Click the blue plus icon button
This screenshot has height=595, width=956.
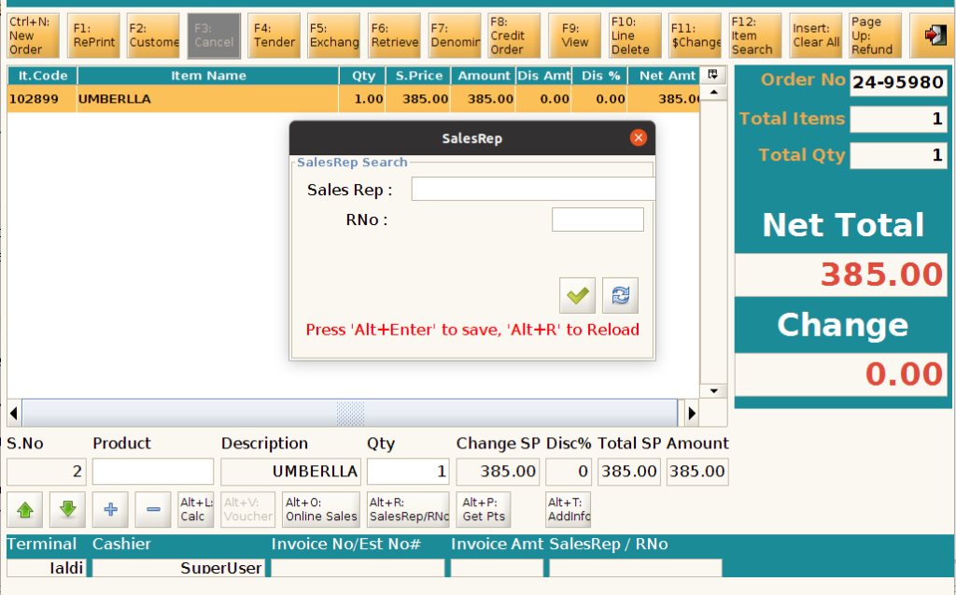(110, 510)
